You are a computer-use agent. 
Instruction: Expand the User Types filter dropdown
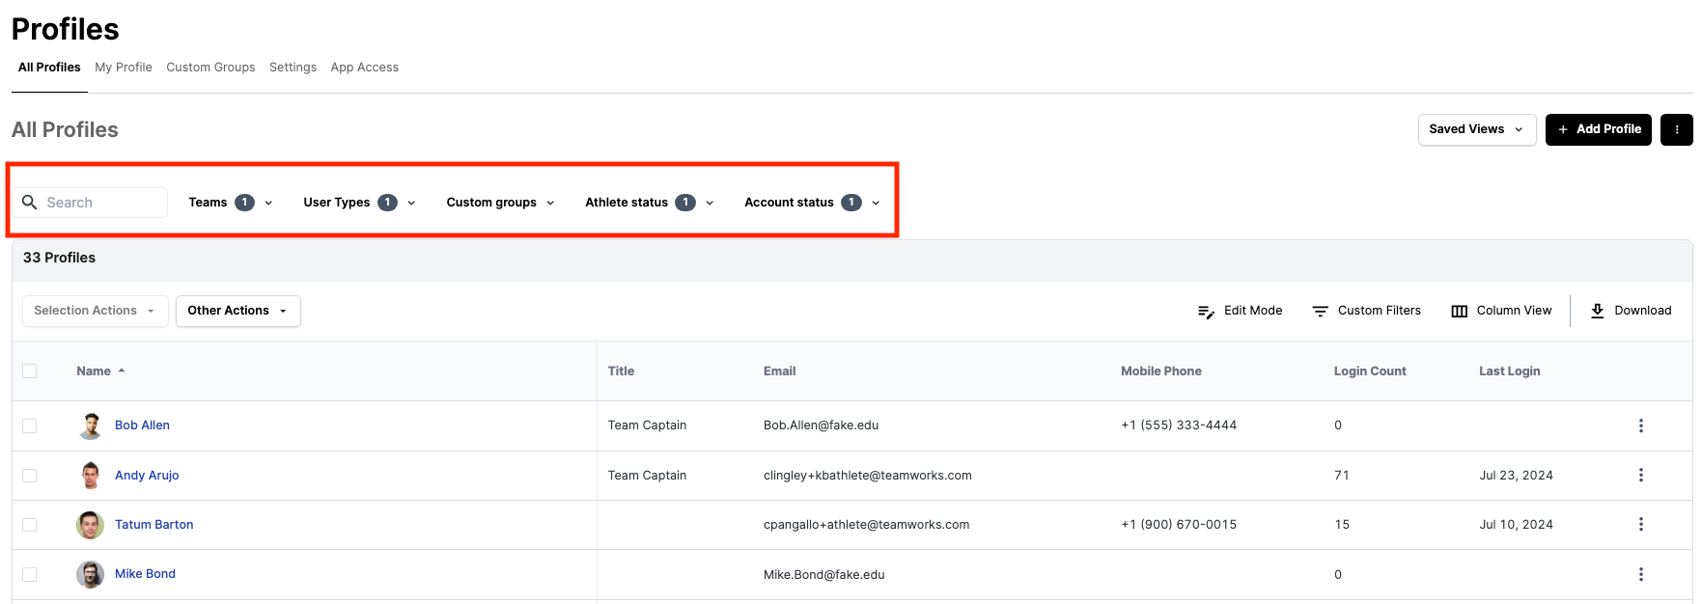[359, 203]
